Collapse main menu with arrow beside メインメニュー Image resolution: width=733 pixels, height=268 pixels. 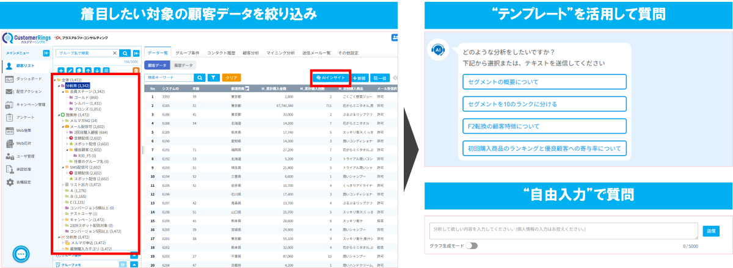coord(46,54)
